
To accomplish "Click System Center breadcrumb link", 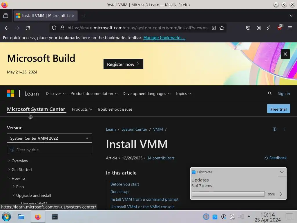I will (134, 129).
